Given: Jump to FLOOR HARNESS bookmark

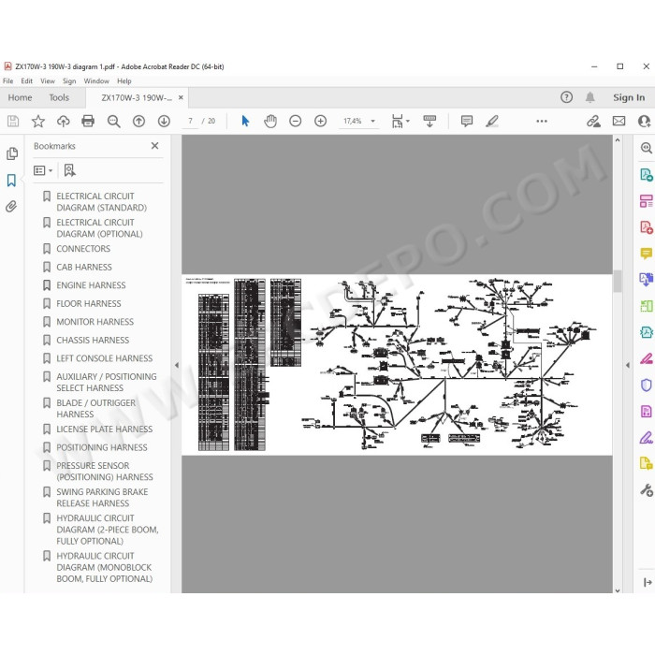Looking at the screenshot, I should (x=89, y=304).
